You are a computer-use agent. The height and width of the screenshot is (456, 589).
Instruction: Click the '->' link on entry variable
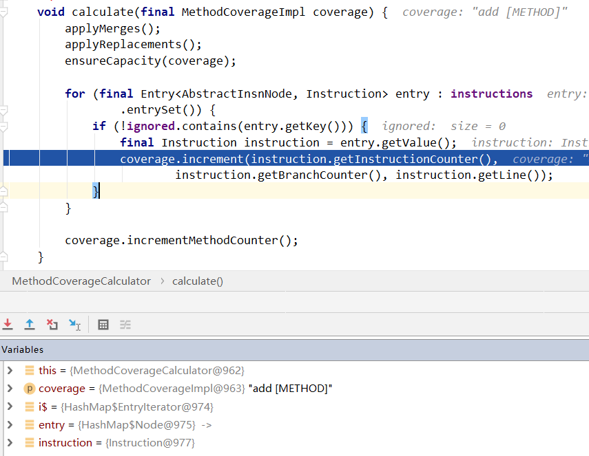pos(206,425)
